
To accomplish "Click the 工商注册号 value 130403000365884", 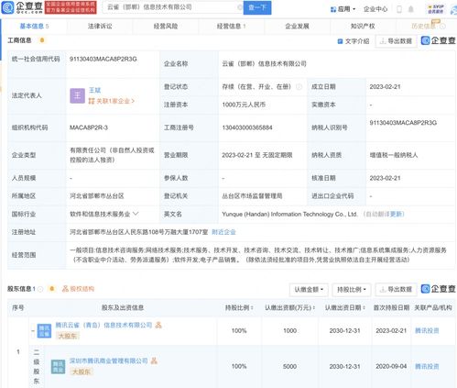I will 247,127.
